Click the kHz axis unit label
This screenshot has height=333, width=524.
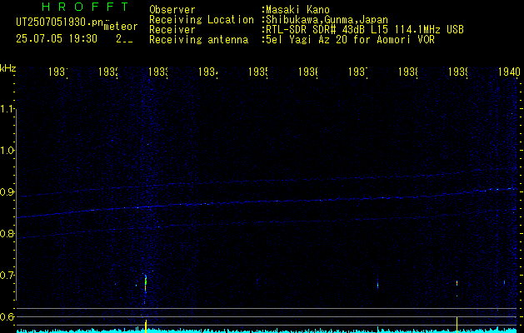point(7,67)
